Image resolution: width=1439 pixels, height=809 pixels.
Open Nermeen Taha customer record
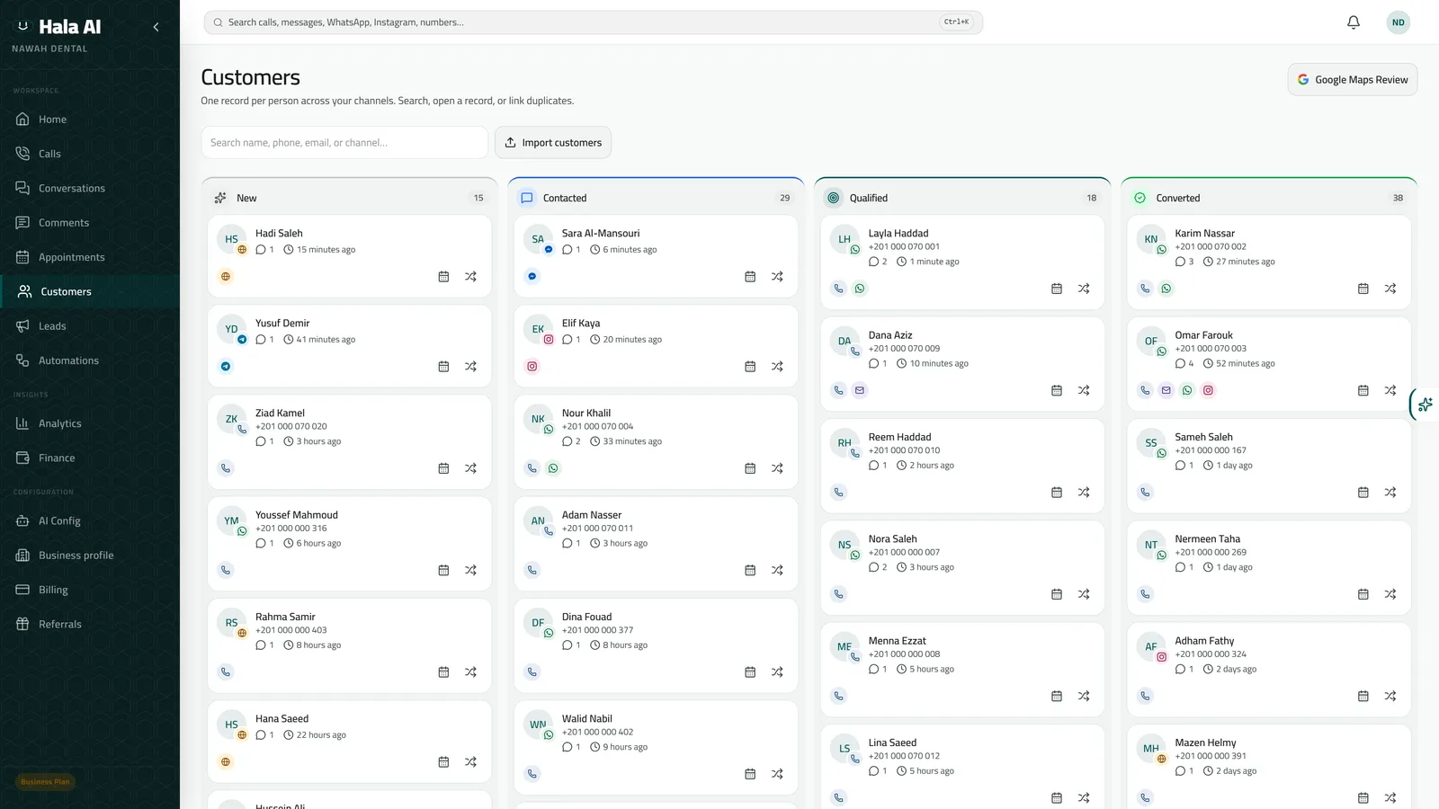[1269, 568]
